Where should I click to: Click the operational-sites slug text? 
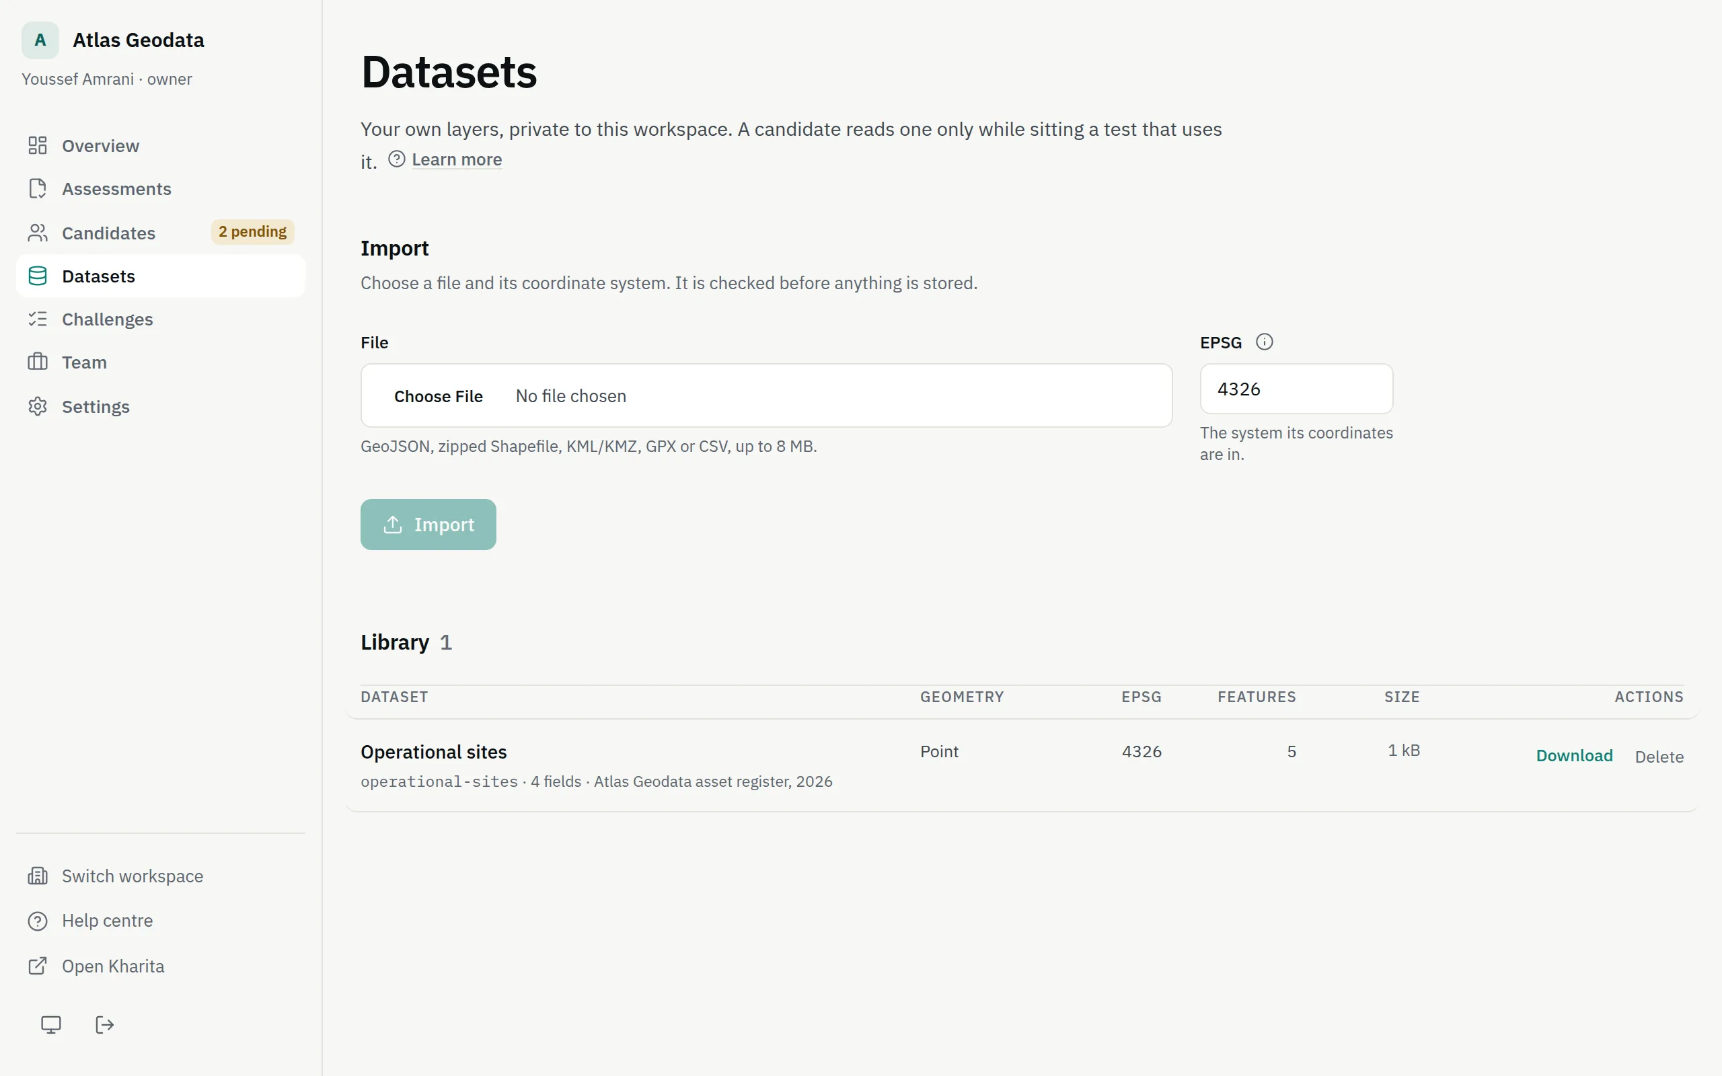[x=439, y=781]
